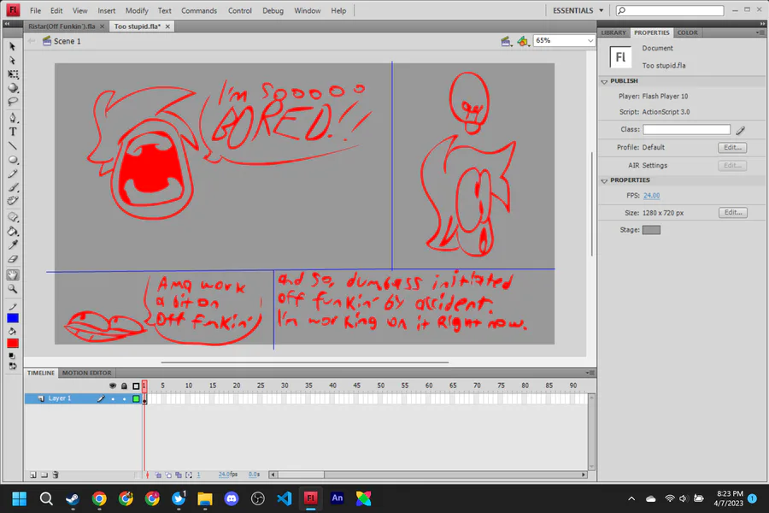Select the Free Transform tool
This screenshot has height=513, width=769.
(13, 74)
